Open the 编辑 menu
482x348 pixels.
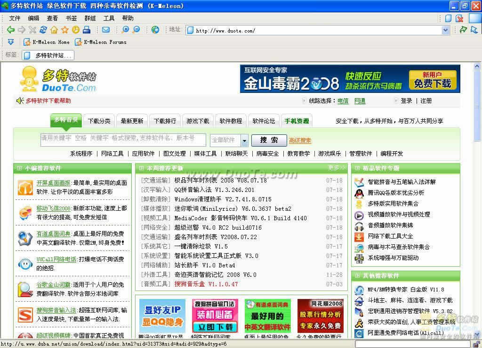(x=33, y=18)
